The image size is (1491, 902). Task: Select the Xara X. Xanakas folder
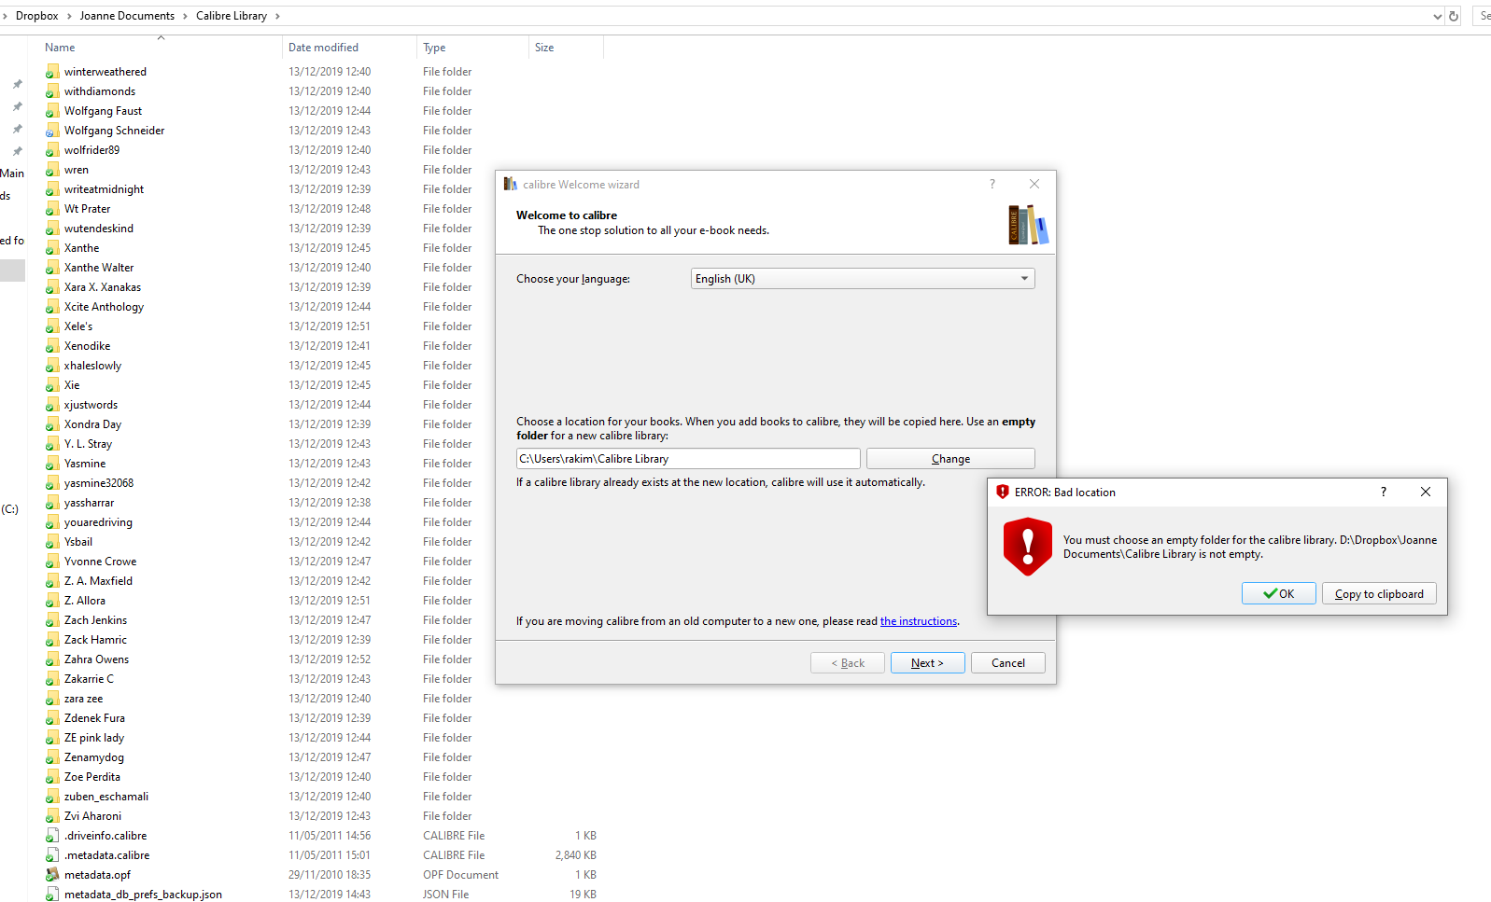103,287
